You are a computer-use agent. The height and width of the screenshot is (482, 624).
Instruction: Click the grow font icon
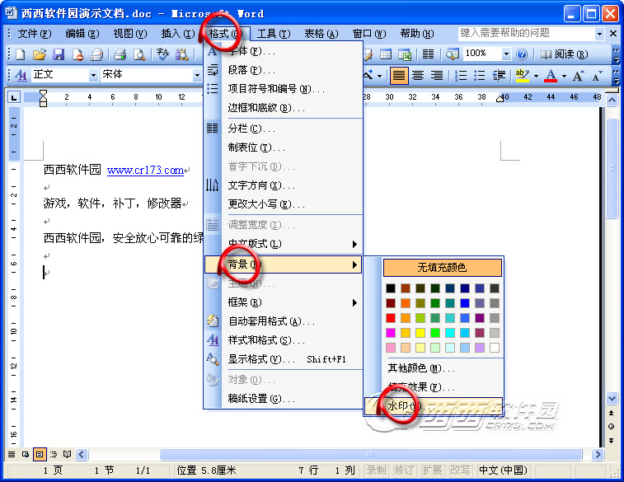point(578,75)
